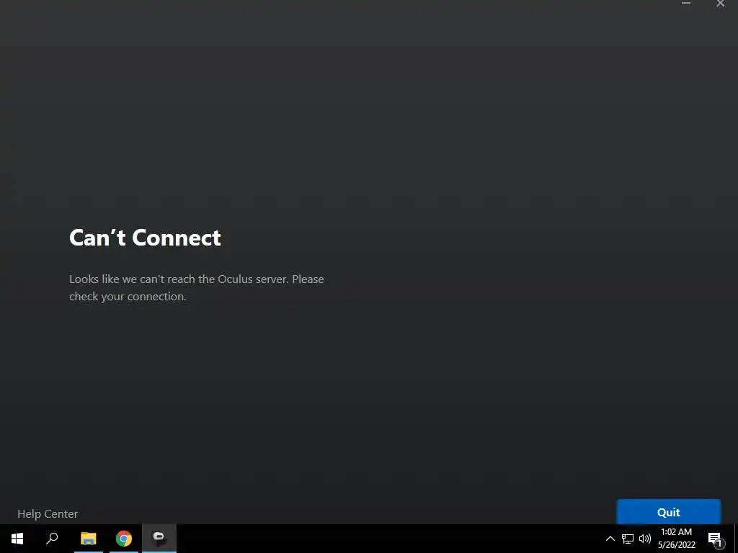Viewport: 738px width, 553px height.
Task: Open the Help Center link
Action: pyautogui.click(x=48, y=513)
